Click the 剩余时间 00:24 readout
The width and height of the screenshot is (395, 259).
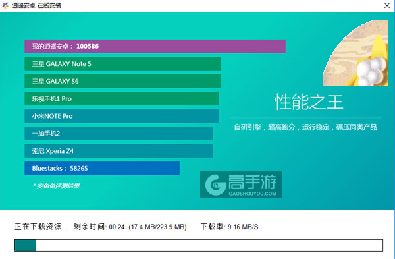pos(99,227)
